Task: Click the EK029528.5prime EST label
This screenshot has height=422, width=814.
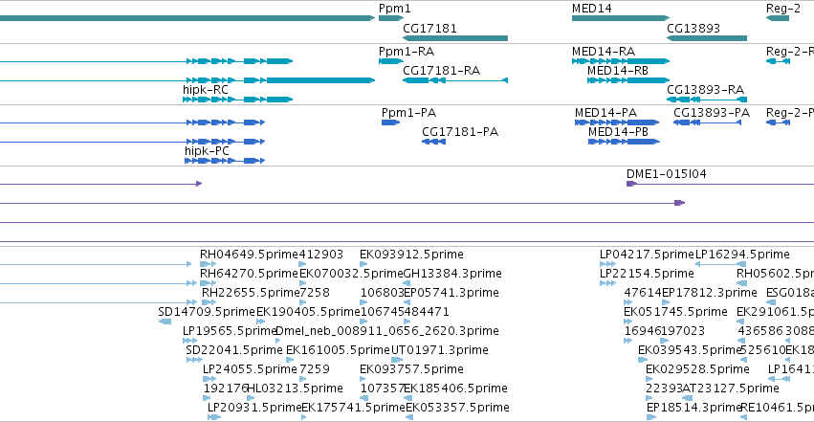Action: [x=697, y=369]
